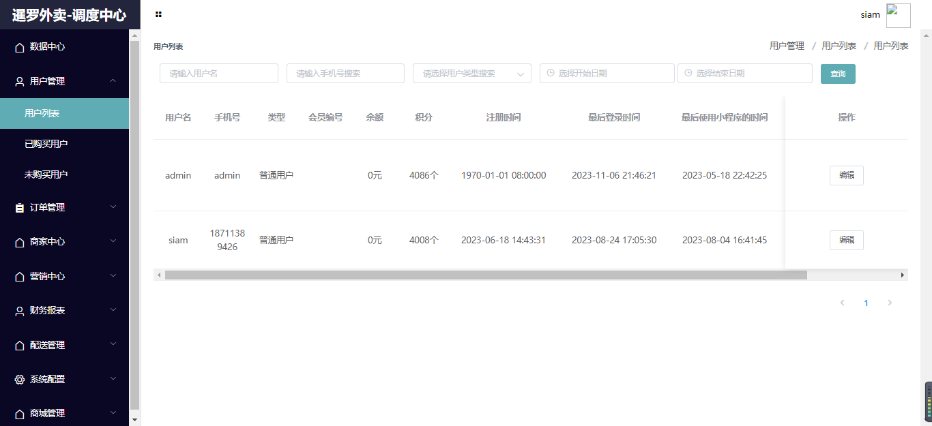This screenshot has height=426, width=932.
Task: Click the 营销中心 sidebar icon
Action: [18, 276]
